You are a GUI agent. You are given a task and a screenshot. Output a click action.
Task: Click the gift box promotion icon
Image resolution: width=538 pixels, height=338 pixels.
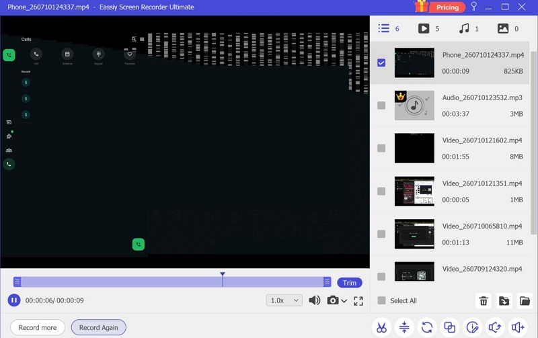point(422,6)
